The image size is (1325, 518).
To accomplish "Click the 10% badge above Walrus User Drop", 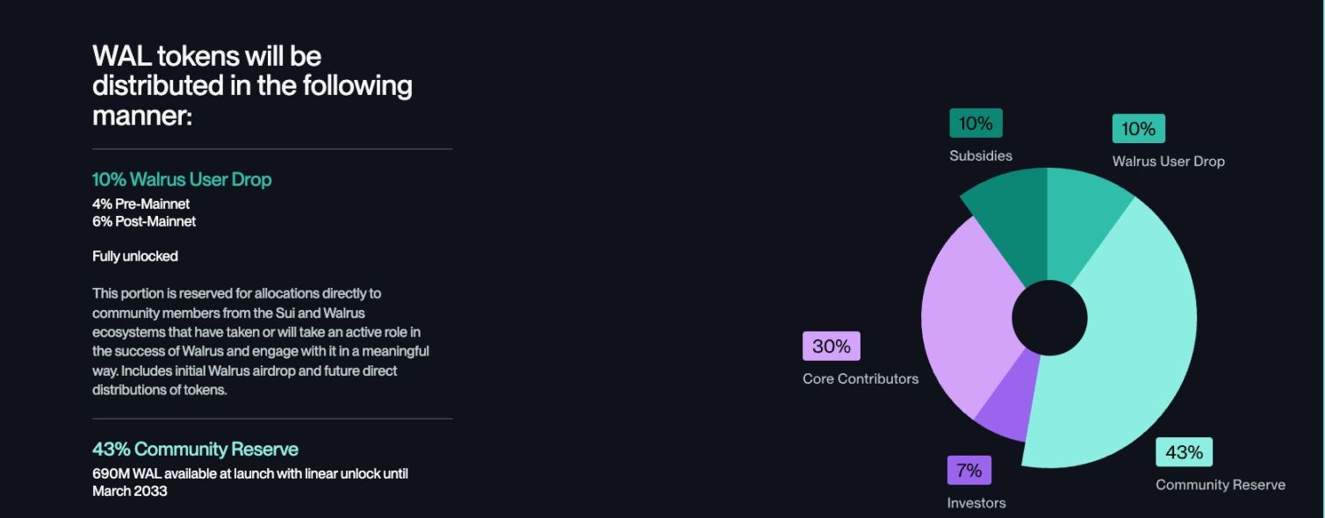I will click(x=1139, y=128).
